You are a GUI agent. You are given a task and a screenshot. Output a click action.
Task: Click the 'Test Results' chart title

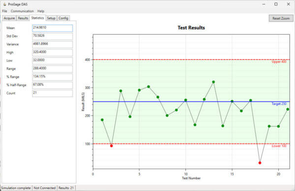click(191, 28)
